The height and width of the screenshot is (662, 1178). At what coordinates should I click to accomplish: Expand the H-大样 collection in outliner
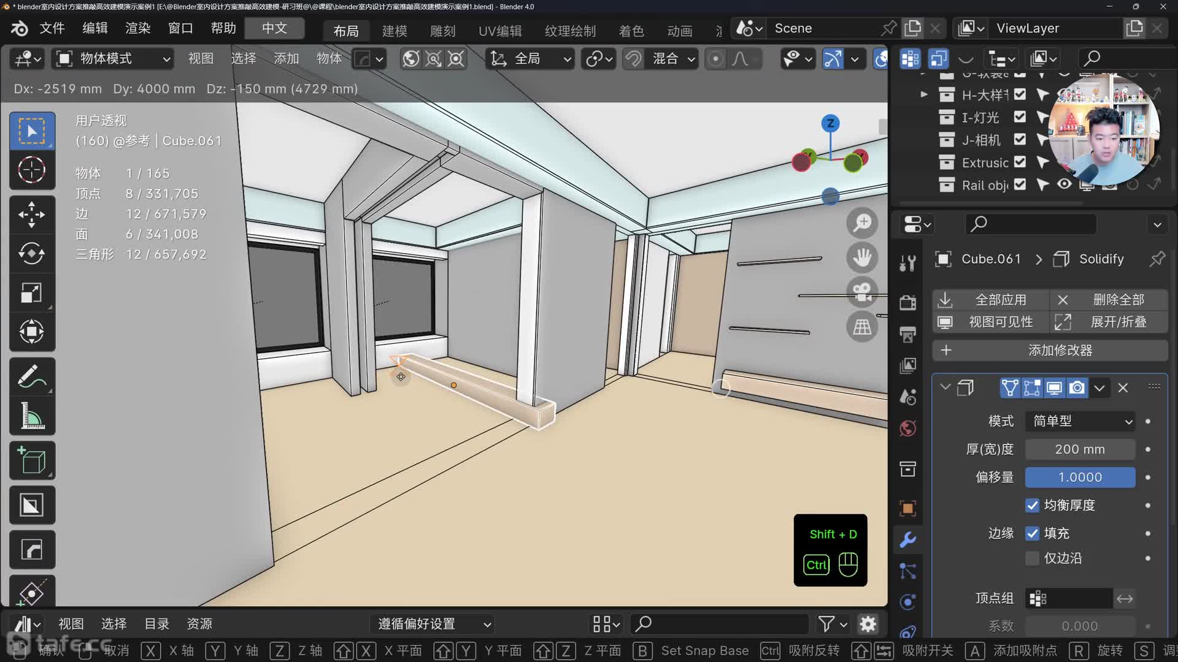924,94
